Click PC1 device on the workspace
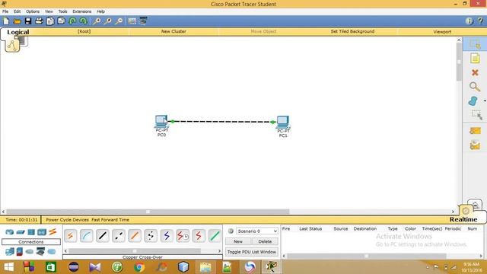The image size is (487, 274). point(283,122)
